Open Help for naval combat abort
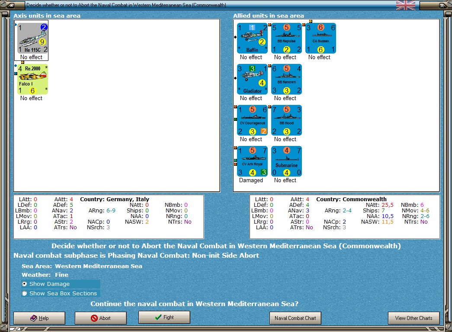Image resolution: width=452 pixels, height=332 pixels. click(x=39, y=318)
